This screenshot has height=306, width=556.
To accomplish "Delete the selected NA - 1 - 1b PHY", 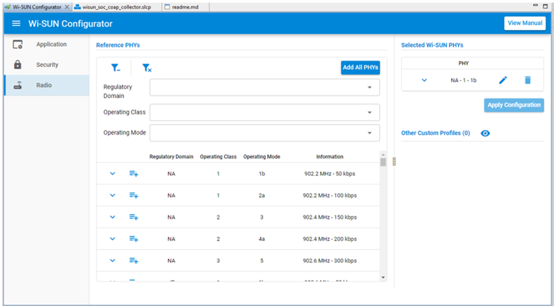I will click(x=527, y=80).
